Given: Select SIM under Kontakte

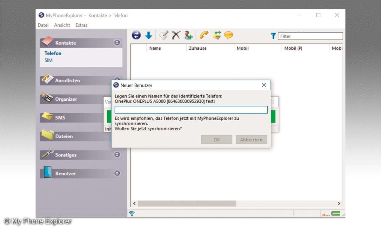Looking at the screenshot, I should [49, 60].
